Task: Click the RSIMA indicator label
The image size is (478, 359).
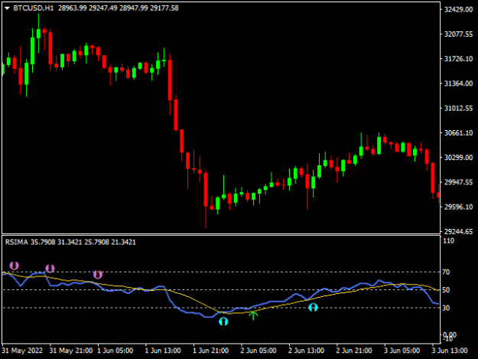Action: [17, 242]
